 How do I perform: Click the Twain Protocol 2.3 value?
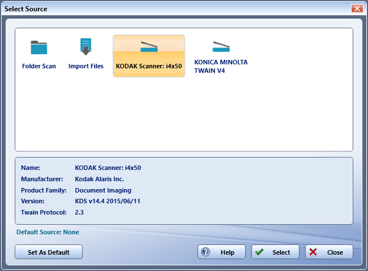click(79, 212)
